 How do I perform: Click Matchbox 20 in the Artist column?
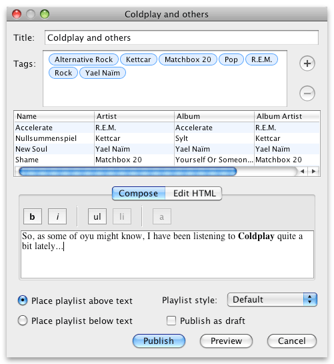point(134,160)
